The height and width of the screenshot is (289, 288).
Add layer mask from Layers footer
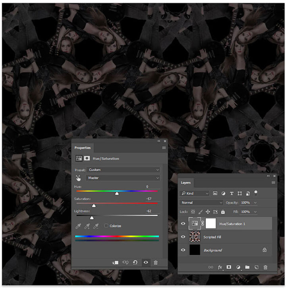tap(230, 268)
